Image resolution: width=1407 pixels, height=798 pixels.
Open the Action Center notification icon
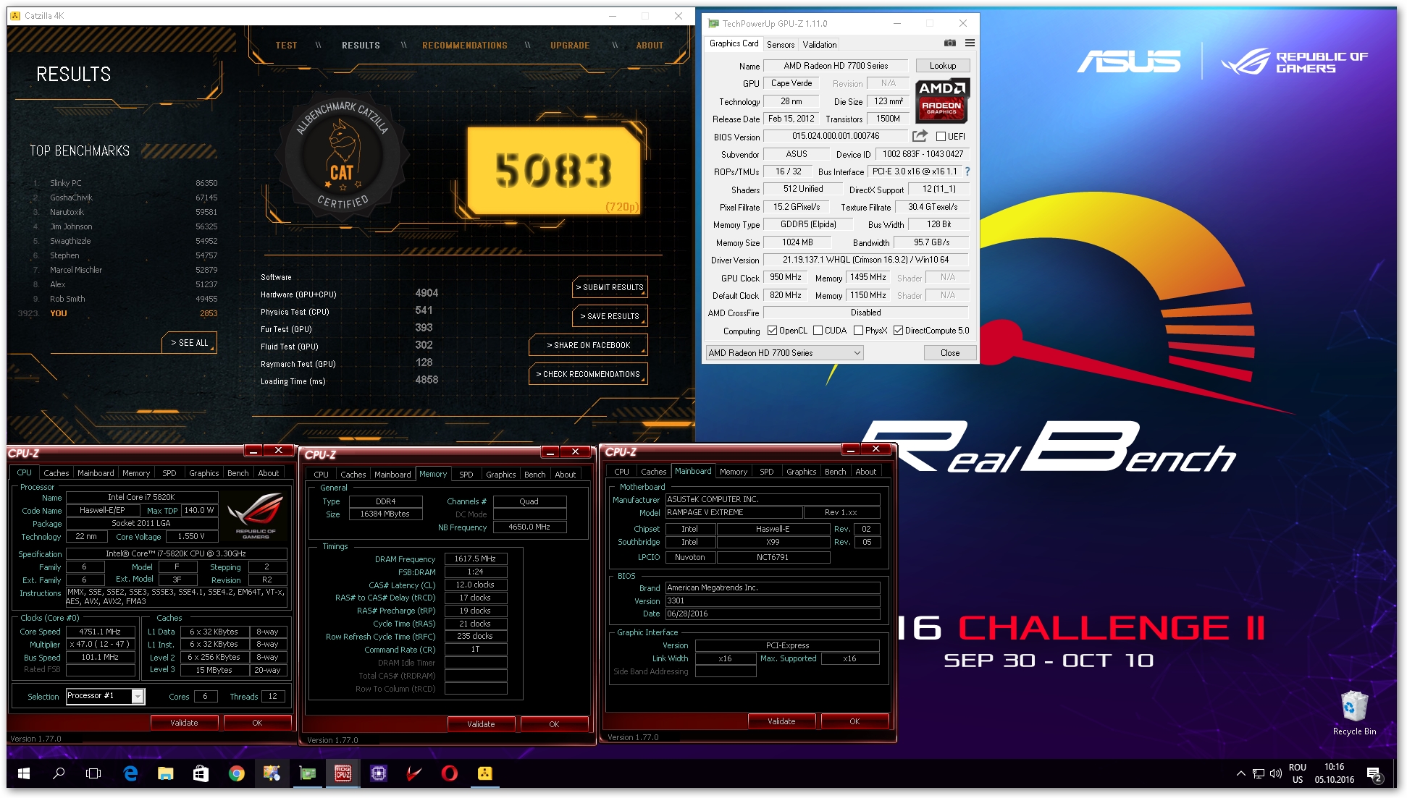point(1374,774)
